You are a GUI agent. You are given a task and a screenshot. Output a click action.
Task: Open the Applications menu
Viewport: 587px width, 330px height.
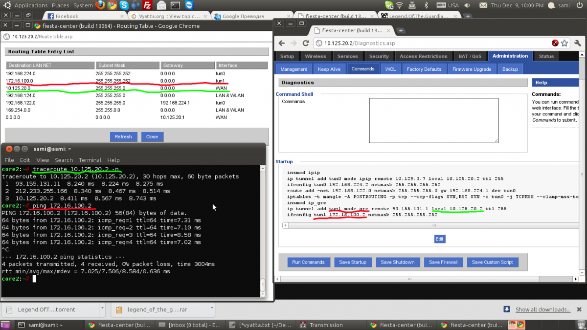tap(27, 5)
